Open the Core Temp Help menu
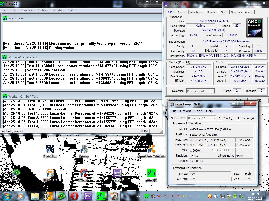 pos(209,111)
